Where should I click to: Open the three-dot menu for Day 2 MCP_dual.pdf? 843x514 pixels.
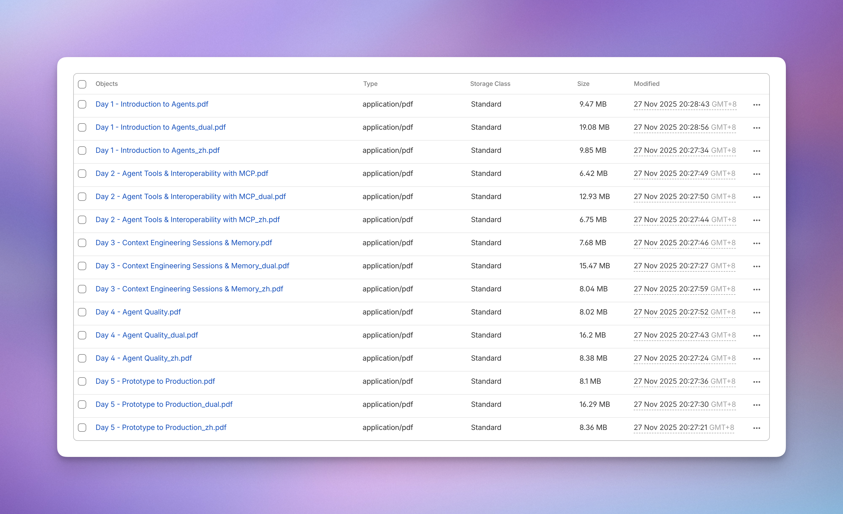tap(757, 197)
